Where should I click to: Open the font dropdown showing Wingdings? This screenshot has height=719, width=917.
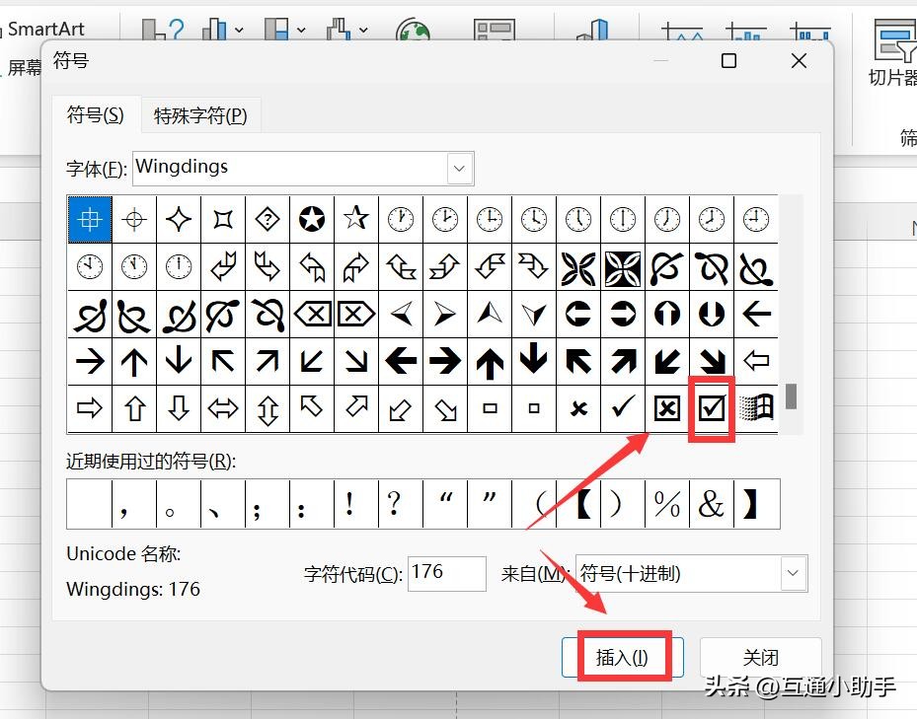click(460, 169)
